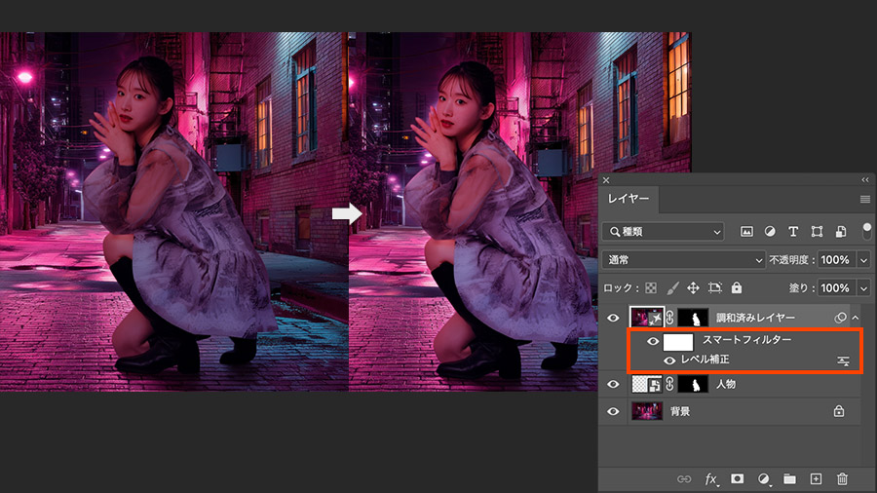Hide the 背景 layer

coord(613,411)
